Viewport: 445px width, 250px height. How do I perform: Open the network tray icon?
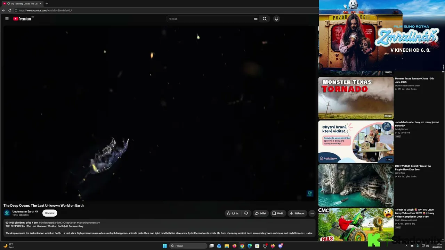tap(423, 246)
